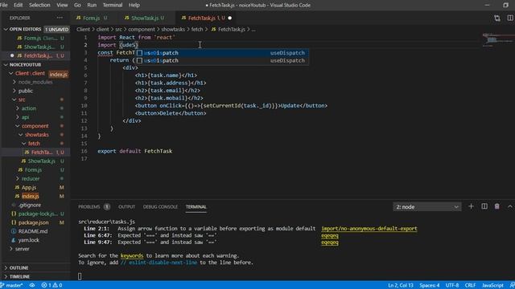Viewport: 515px width, 289px height.
Task: Split the terminal panel
Action: tap(484, 206)
